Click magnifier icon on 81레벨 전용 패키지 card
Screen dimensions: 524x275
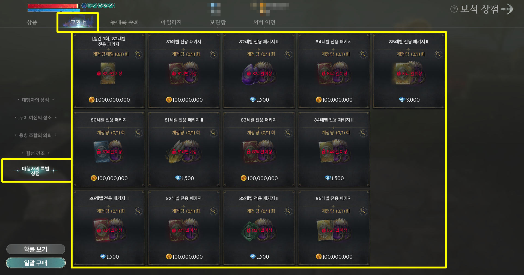click(x=213, y=55)
